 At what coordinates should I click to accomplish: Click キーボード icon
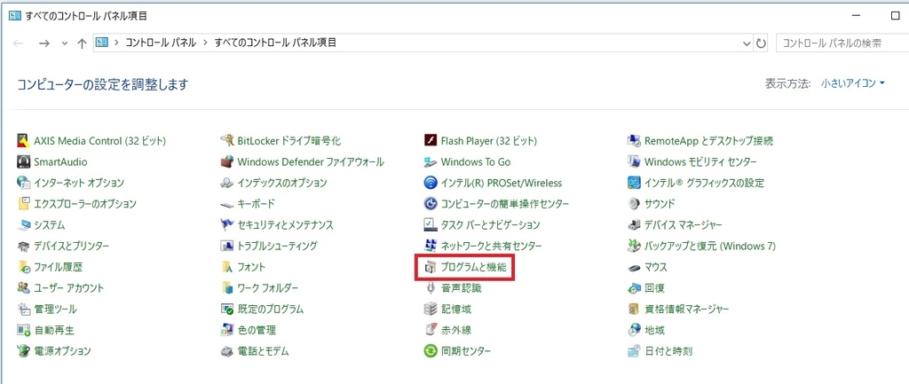(x=226, y=204)
